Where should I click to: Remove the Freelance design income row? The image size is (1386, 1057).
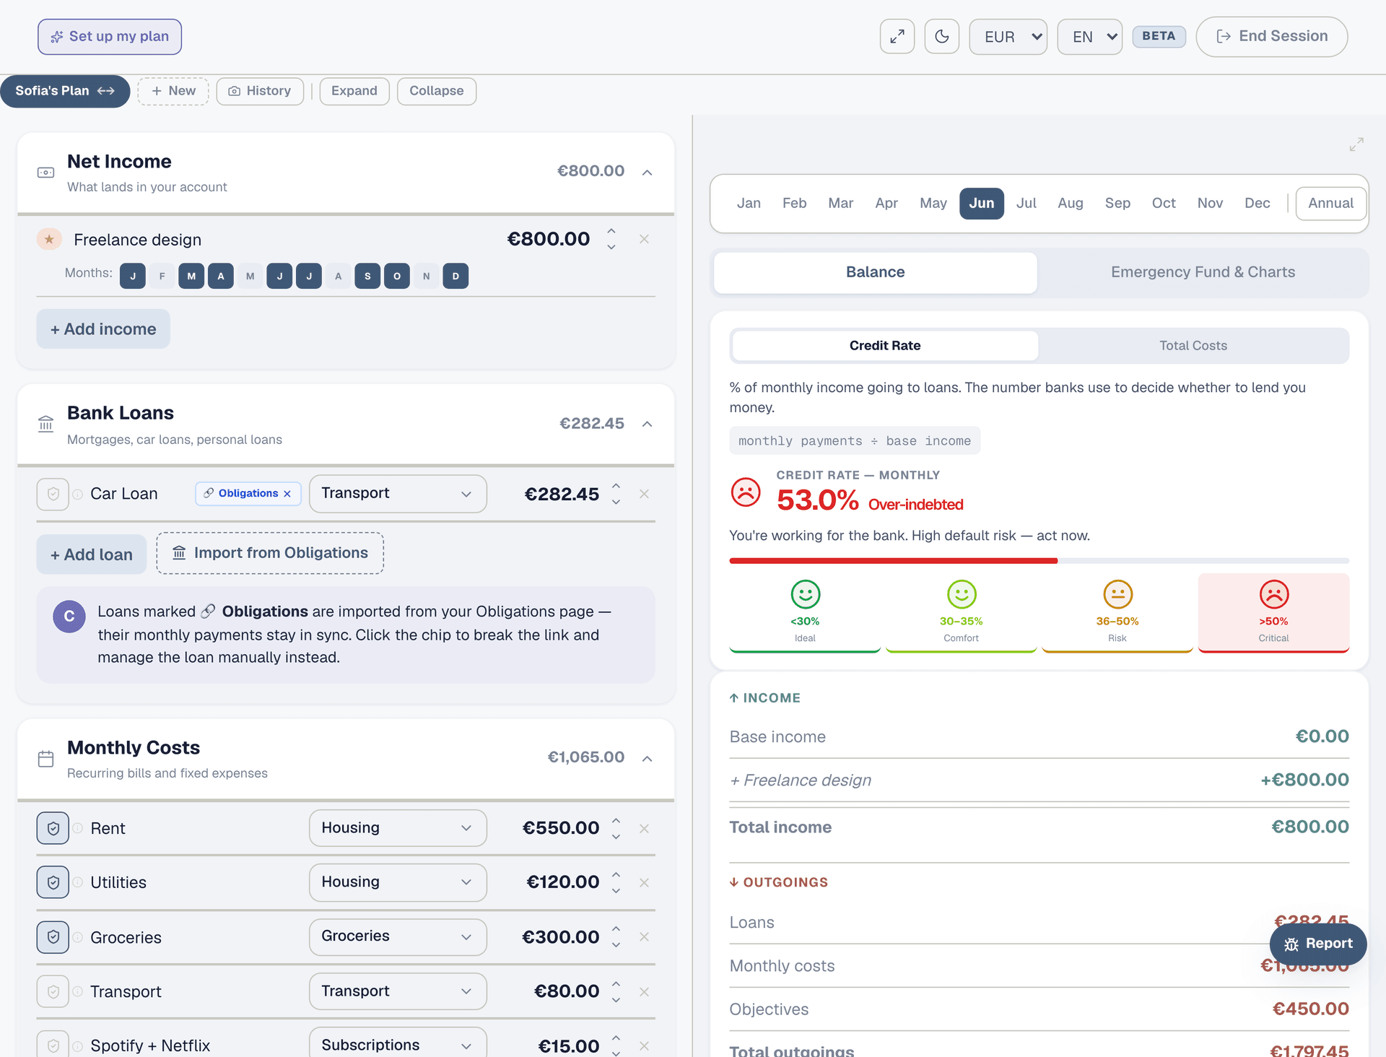[x=644, y=239]
